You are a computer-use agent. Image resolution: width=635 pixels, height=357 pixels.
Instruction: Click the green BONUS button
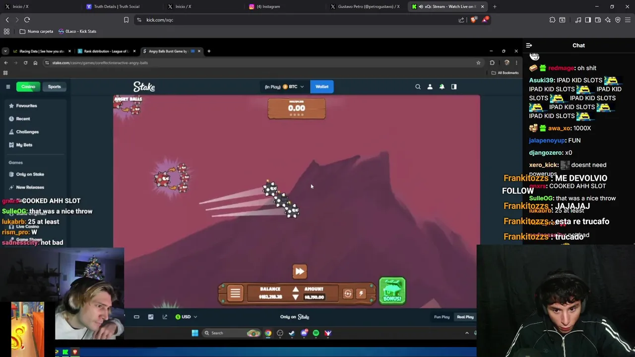tap(392, 291)
